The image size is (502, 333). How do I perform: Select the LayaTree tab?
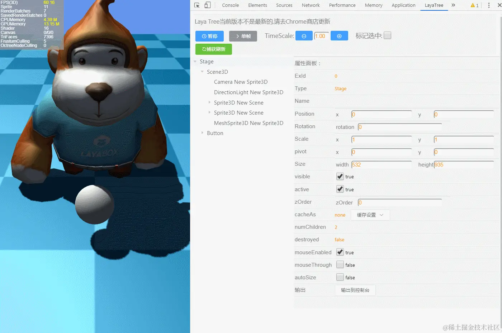coord(434,5)
